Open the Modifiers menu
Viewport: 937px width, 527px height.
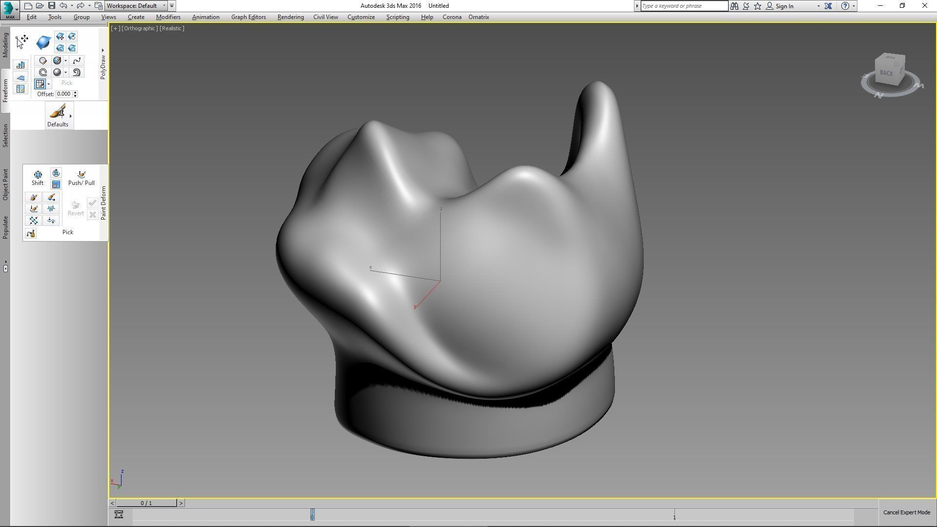pyautogui.click(x=168, y=17)
